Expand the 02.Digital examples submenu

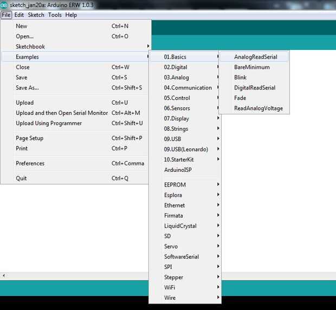click(185, 67)
